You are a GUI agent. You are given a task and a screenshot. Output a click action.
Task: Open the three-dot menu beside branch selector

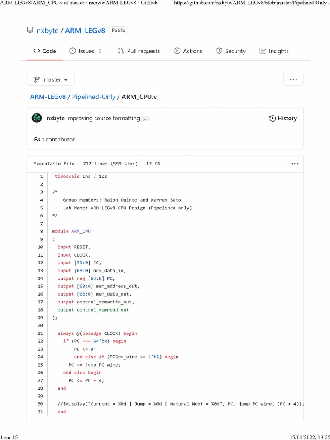pos(293,79)
